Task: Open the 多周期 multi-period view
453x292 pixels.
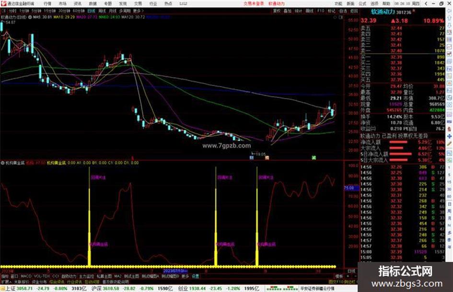Action: point(125,11)
